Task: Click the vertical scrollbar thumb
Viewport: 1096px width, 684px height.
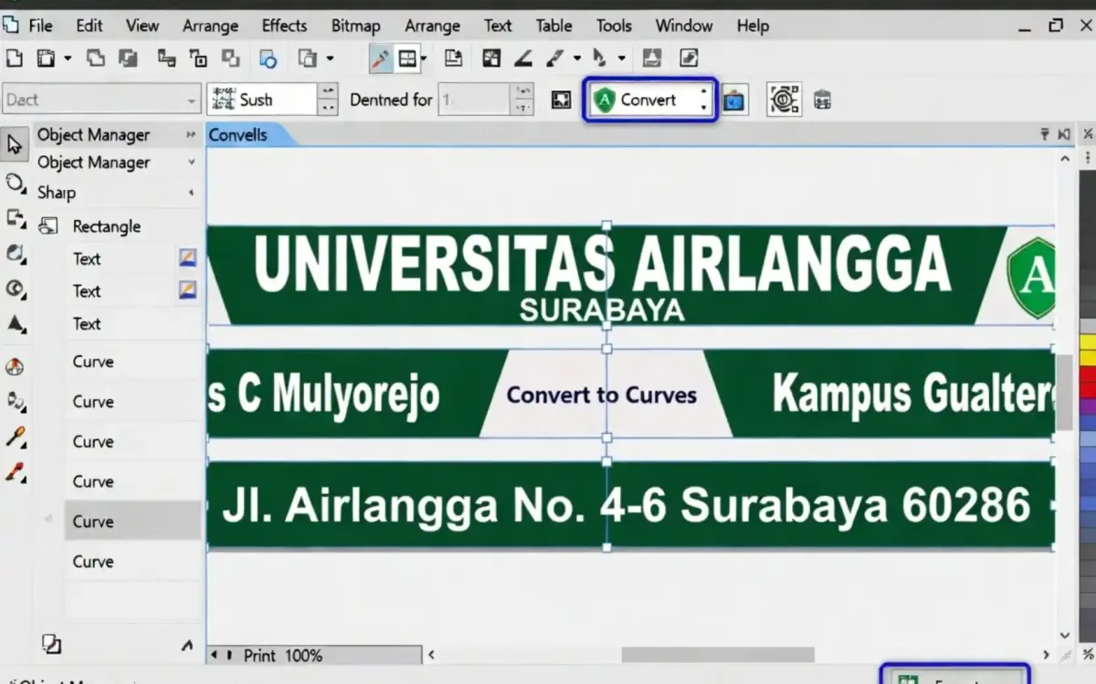Action: point(1065,393)
